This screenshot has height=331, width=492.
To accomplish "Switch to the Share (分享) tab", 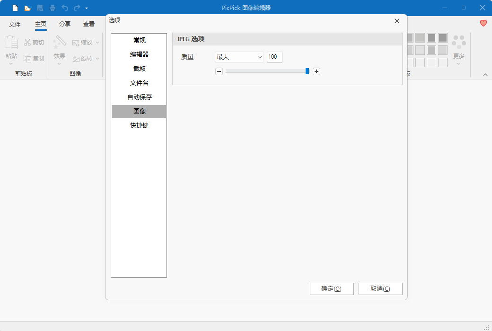I will [65, 24].
